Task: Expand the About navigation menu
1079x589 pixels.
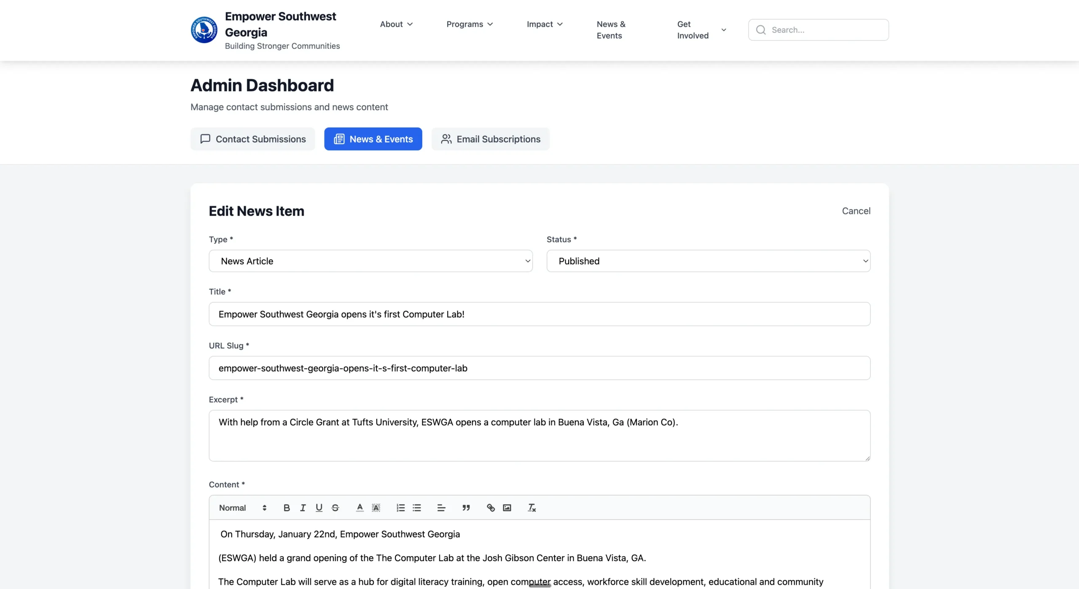Action: [396, 24]
